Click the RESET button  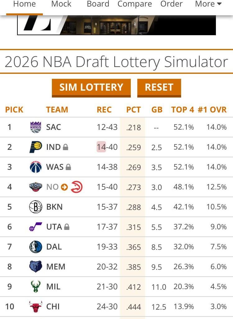[159, 88]
